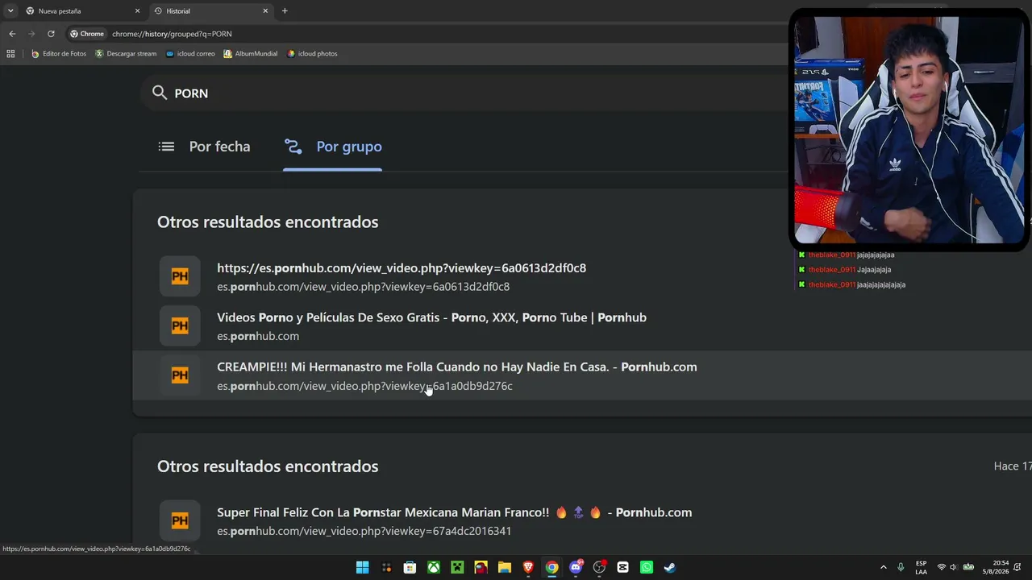This screenshot has height=580, width=1032.
Task: Launch Steam from the taskbar
Action: [670, 567]
